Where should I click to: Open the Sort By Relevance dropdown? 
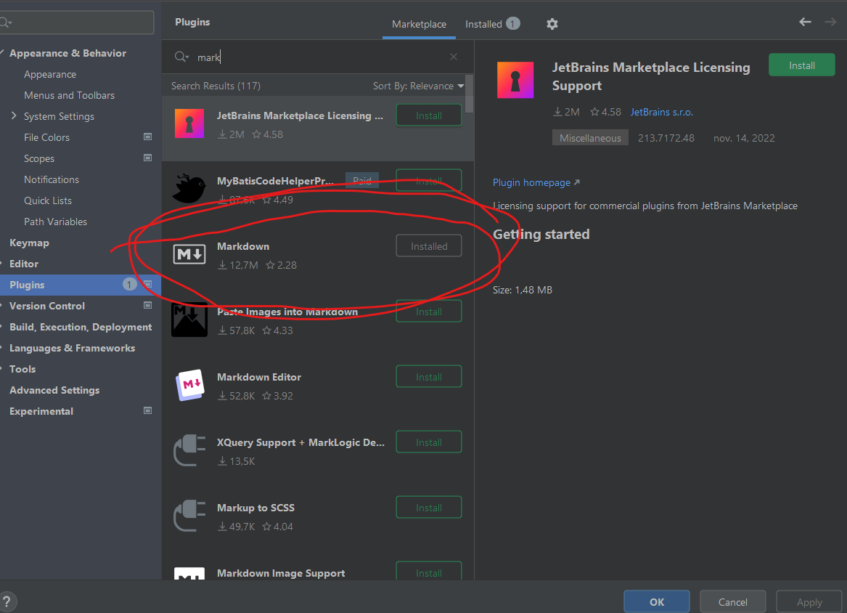click(x=418, y=86)
